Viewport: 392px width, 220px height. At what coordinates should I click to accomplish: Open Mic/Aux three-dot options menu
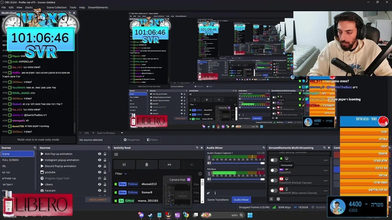(x=209, y=174)
